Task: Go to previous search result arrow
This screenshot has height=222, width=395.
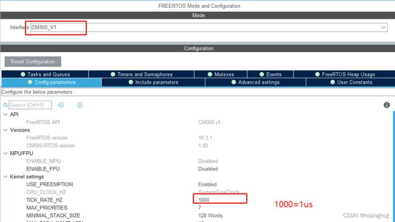Action: coord(61,105)
